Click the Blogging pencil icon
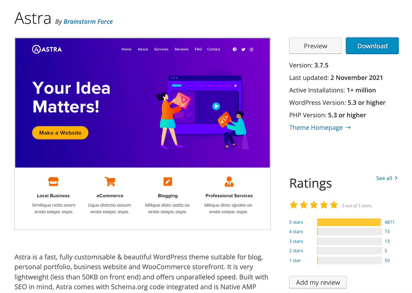 click(x=168, y=182)
